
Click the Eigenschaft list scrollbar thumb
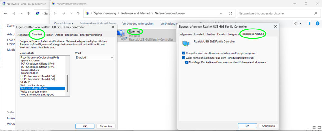click(x=67, y=83)
